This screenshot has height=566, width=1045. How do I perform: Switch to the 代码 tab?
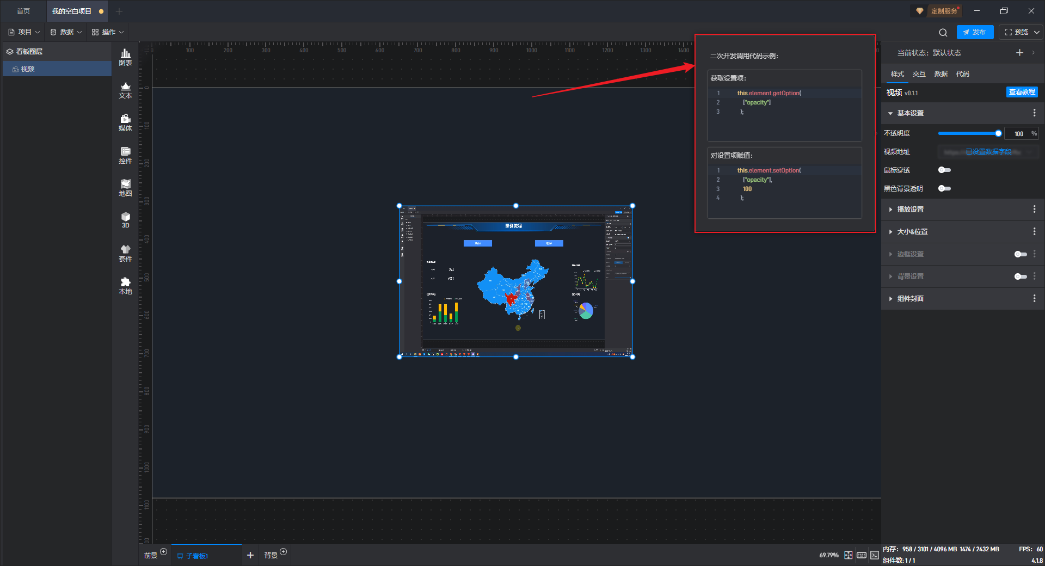(962, 74)
